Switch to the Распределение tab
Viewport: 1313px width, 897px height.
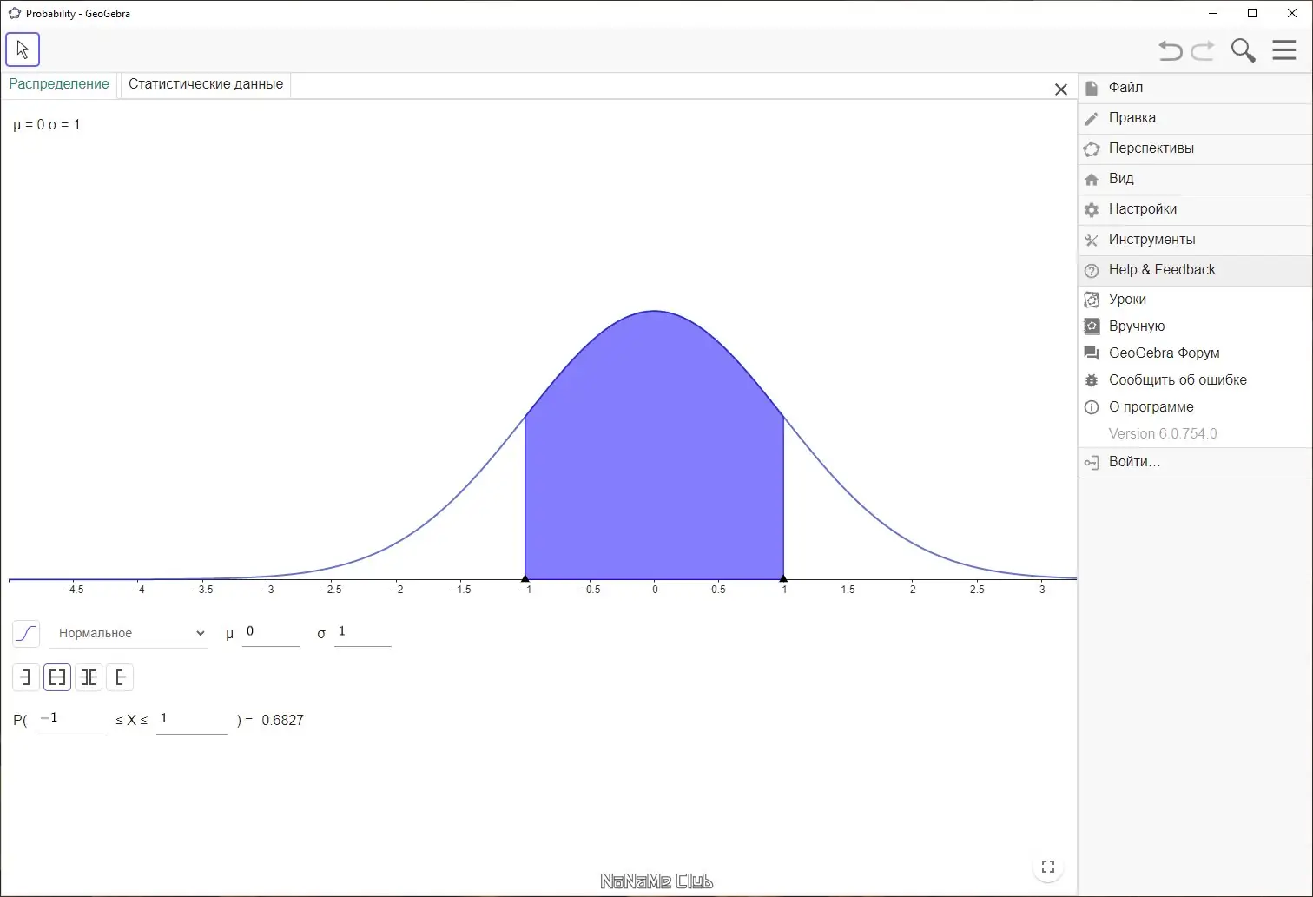click(x=59, y=84)
